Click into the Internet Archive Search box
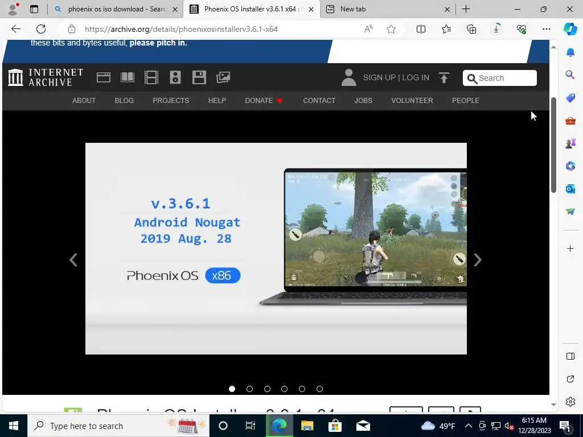583x437 pixels. click(x=500, y=78)
